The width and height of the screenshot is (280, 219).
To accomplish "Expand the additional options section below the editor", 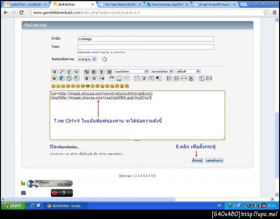I will click(x=65, y=147).
